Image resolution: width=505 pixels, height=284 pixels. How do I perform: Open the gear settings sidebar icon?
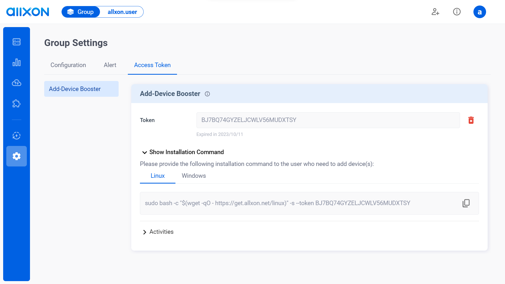point(17,156)
